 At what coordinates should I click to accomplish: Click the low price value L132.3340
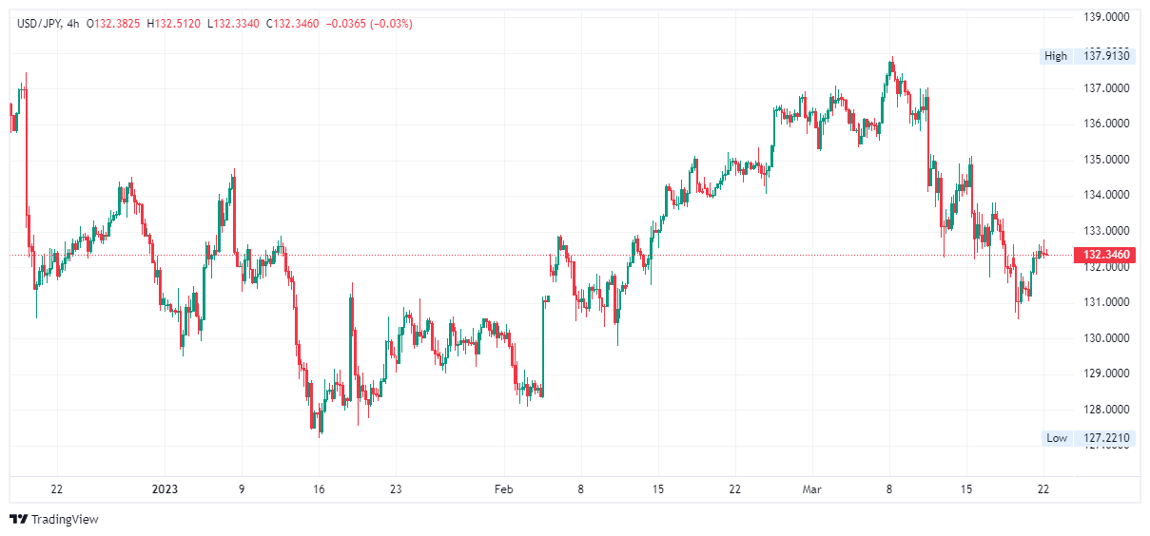[x=232, y=24]
